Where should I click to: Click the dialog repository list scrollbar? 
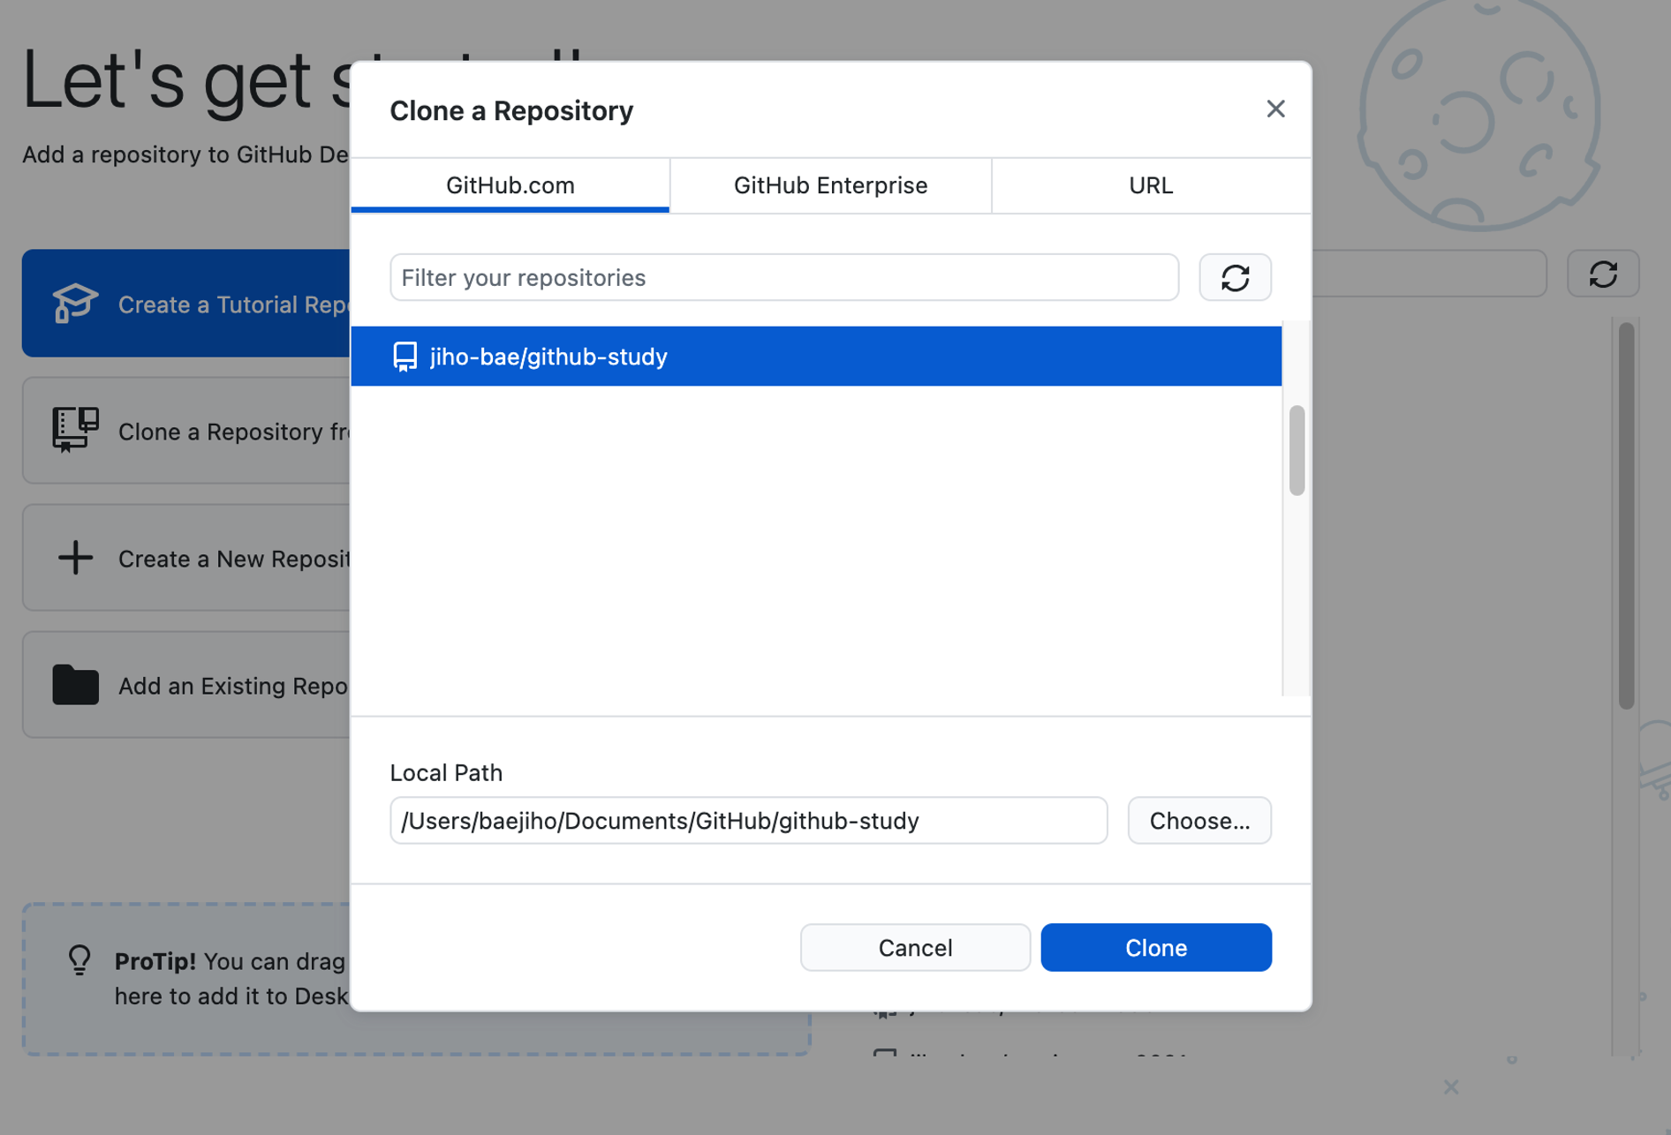[x=1297, y=450]
